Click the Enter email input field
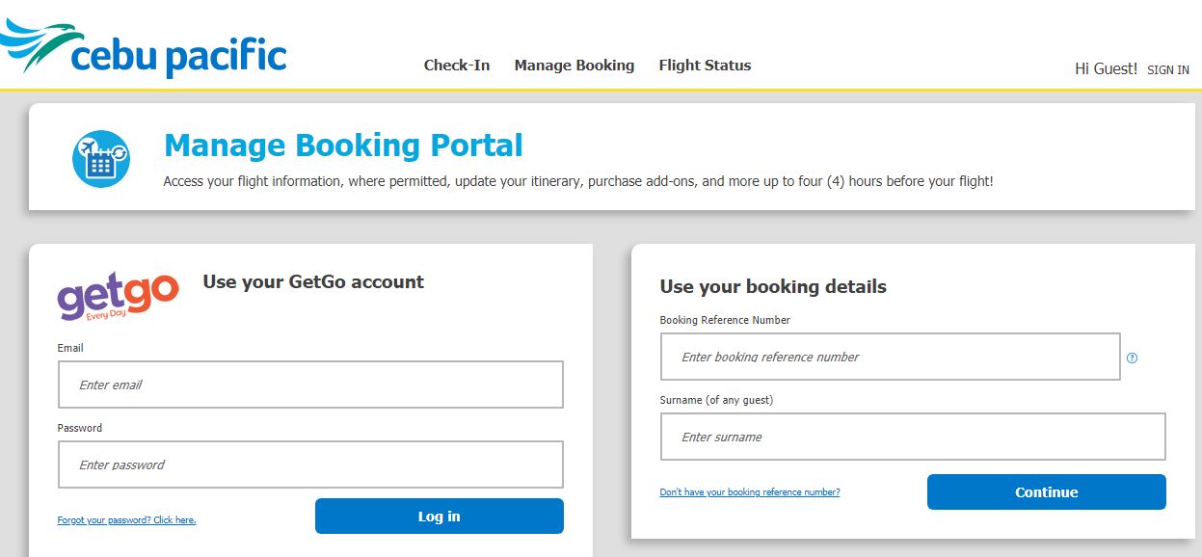 [x=310, y=384]
